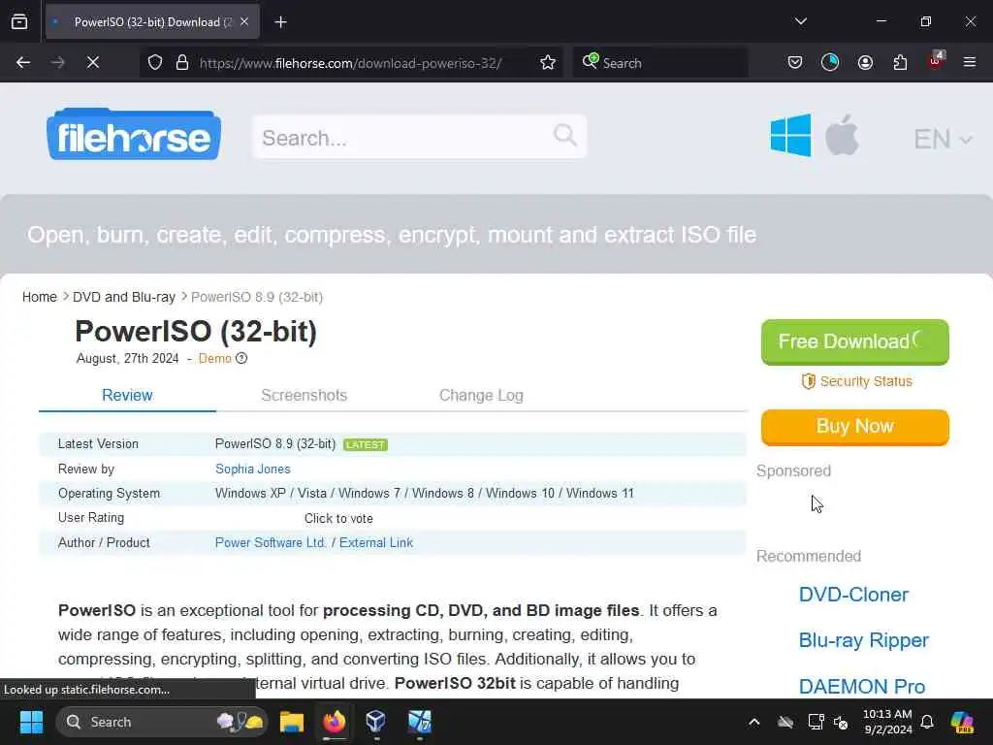Open the Security Status link
This screenshot has width=993, height=745.
[x=857, y=381]
